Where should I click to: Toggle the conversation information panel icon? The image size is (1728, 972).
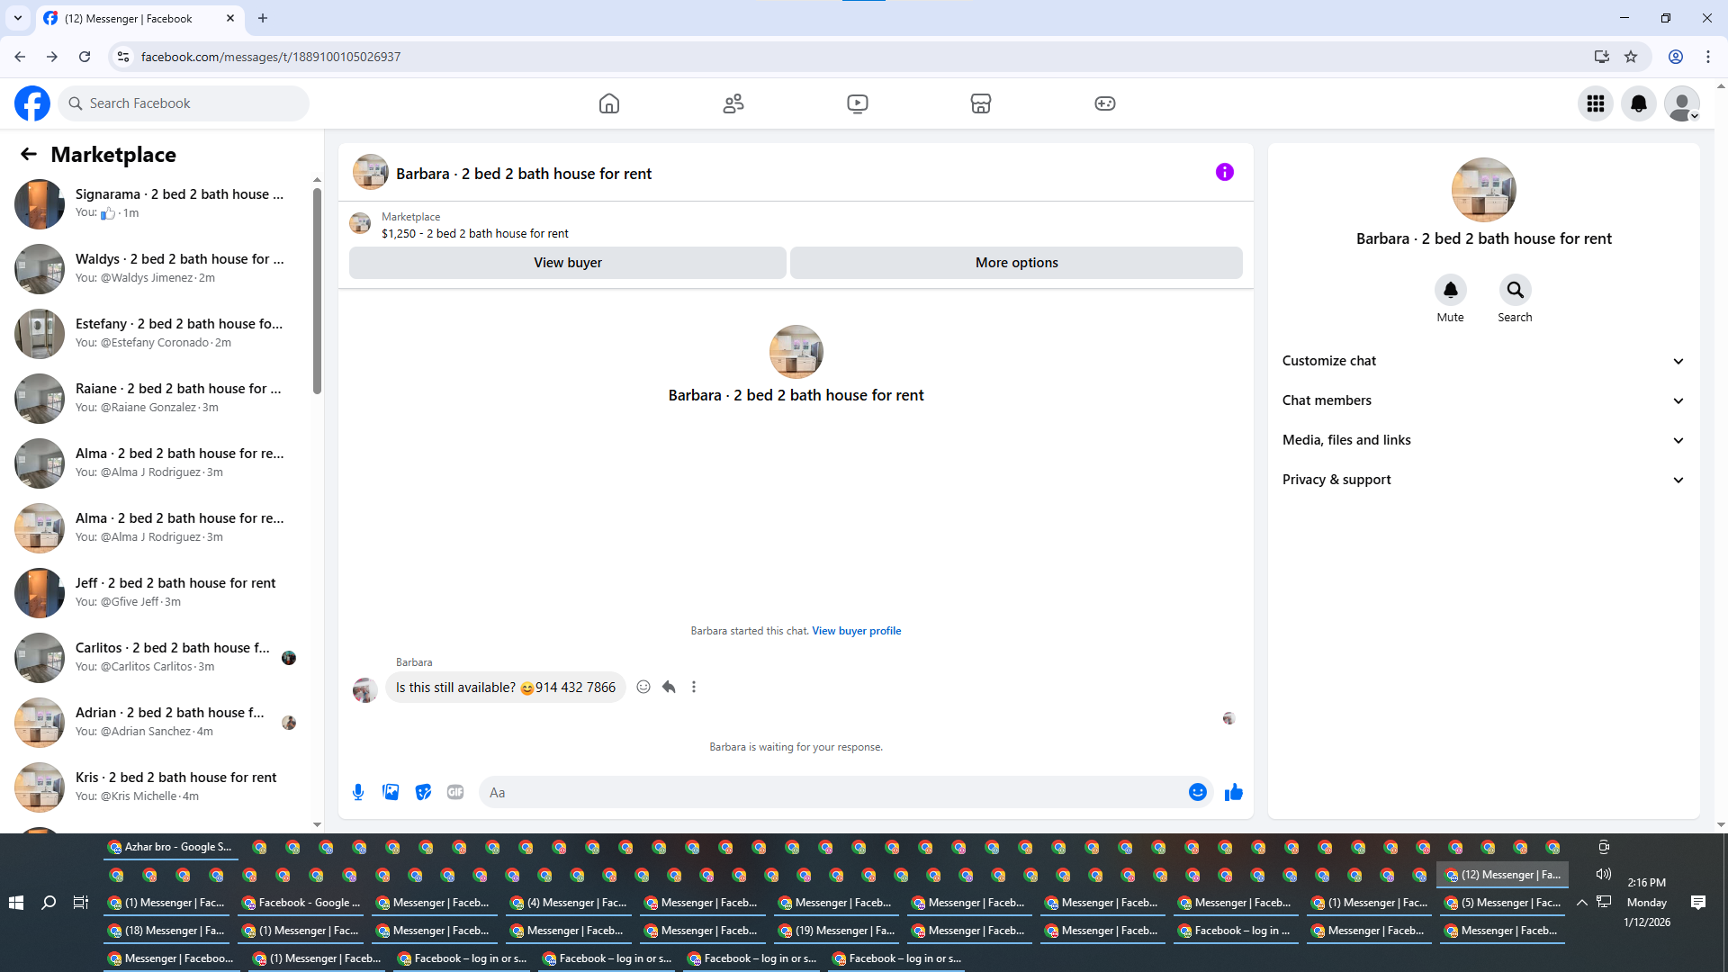1224,172
